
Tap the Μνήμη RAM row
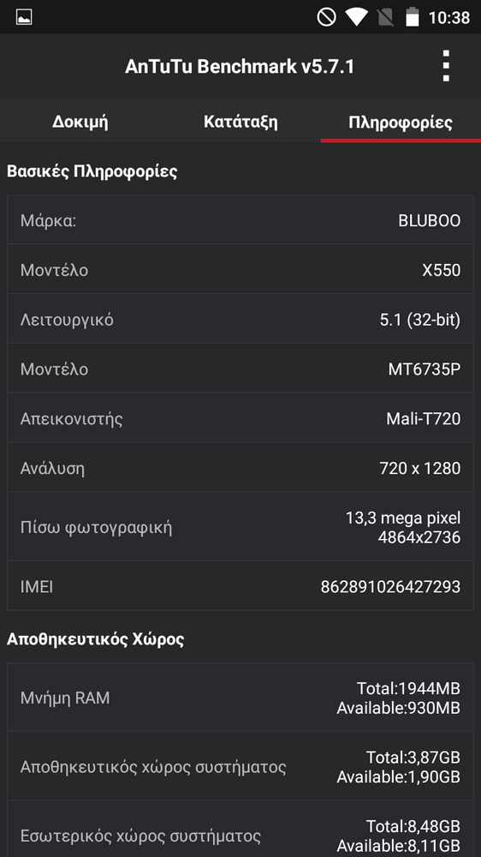(x=240, y=698)
